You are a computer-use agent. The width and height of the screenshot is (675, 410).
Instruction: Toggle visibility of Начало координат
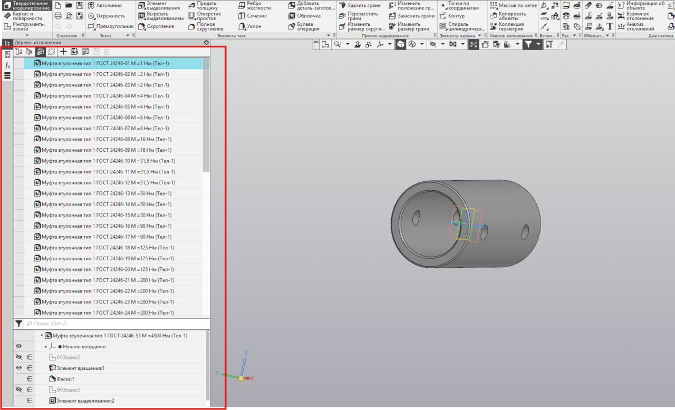pyautogui.click(x=18, y=346)
